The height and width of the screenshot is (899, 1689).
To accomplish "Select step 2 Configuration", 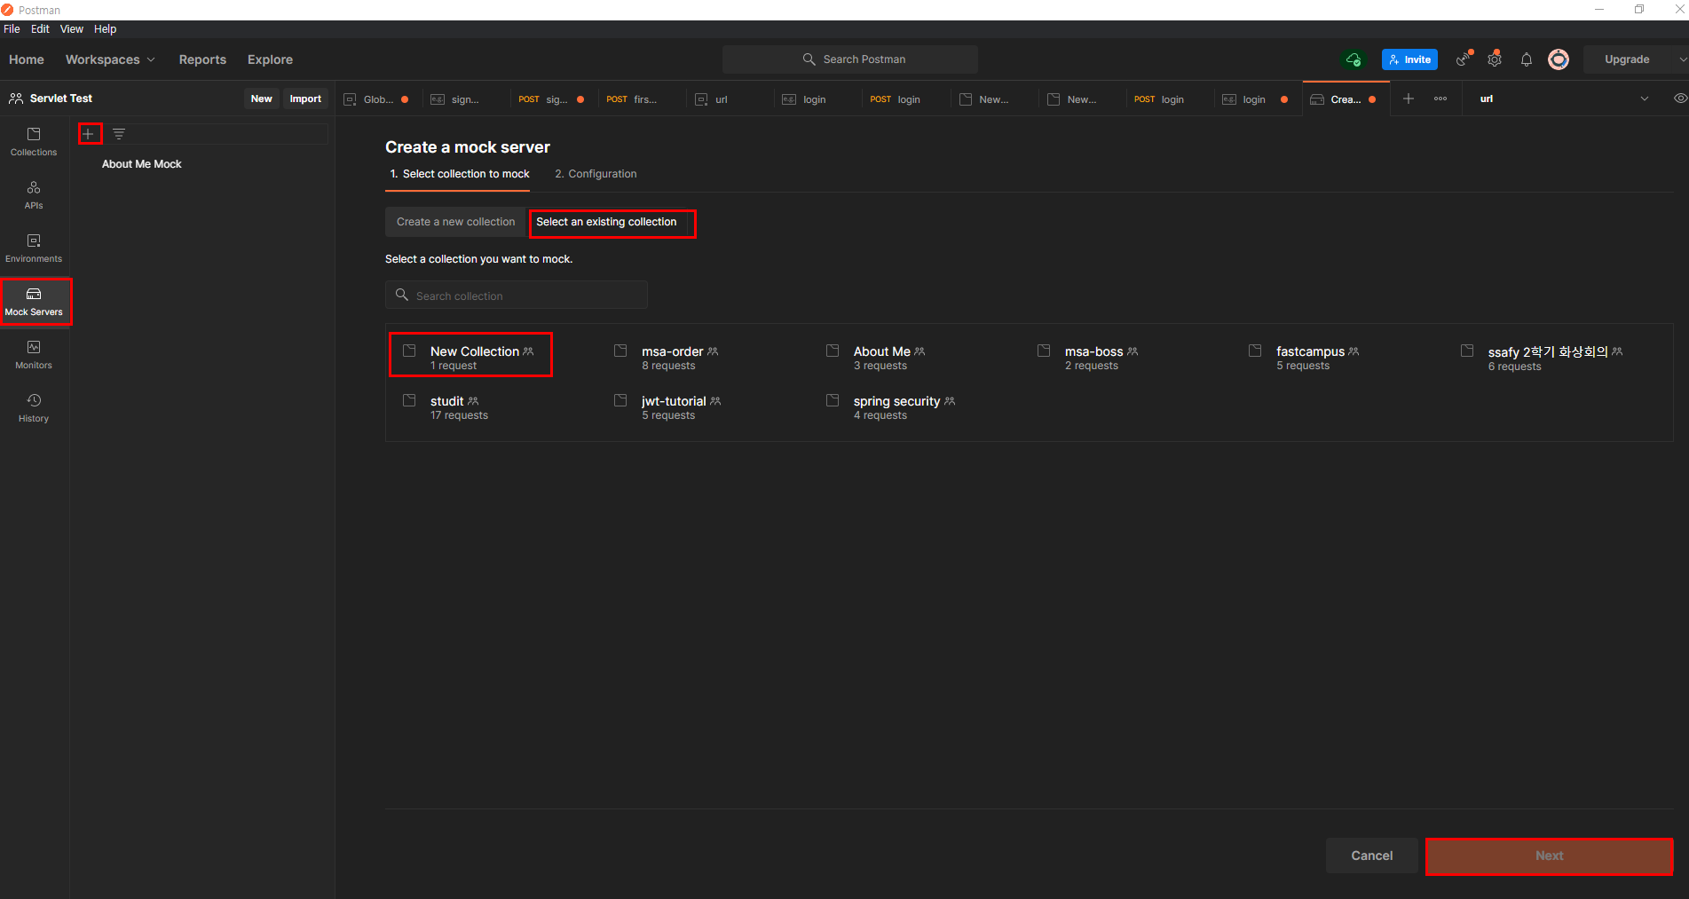I will click(x=596, y=174).
